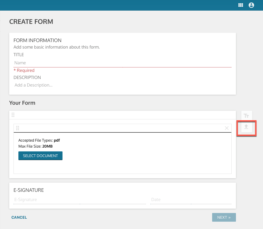Remove the upload block with the X icon
This screenshot has width=263, height=229.
tap(227, 128)
